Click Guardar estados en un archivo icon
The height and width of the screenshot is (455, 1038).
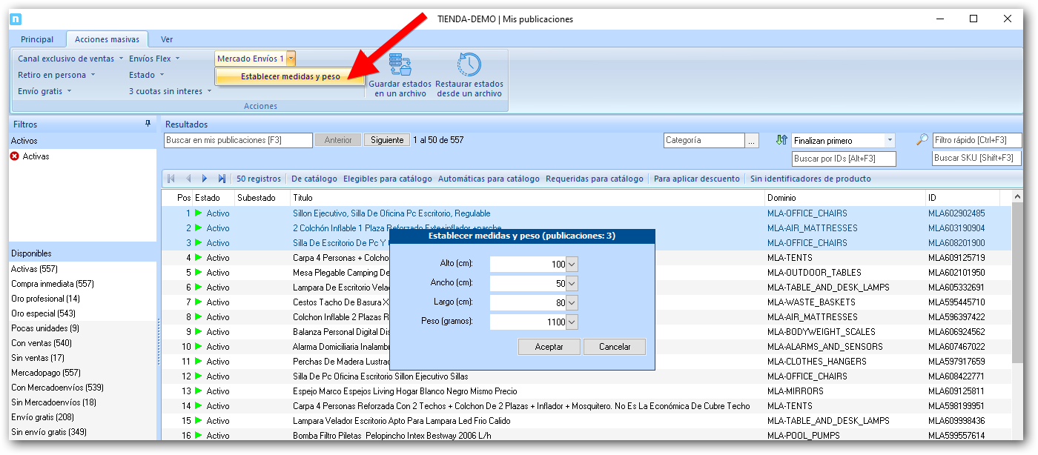point(400,64)
